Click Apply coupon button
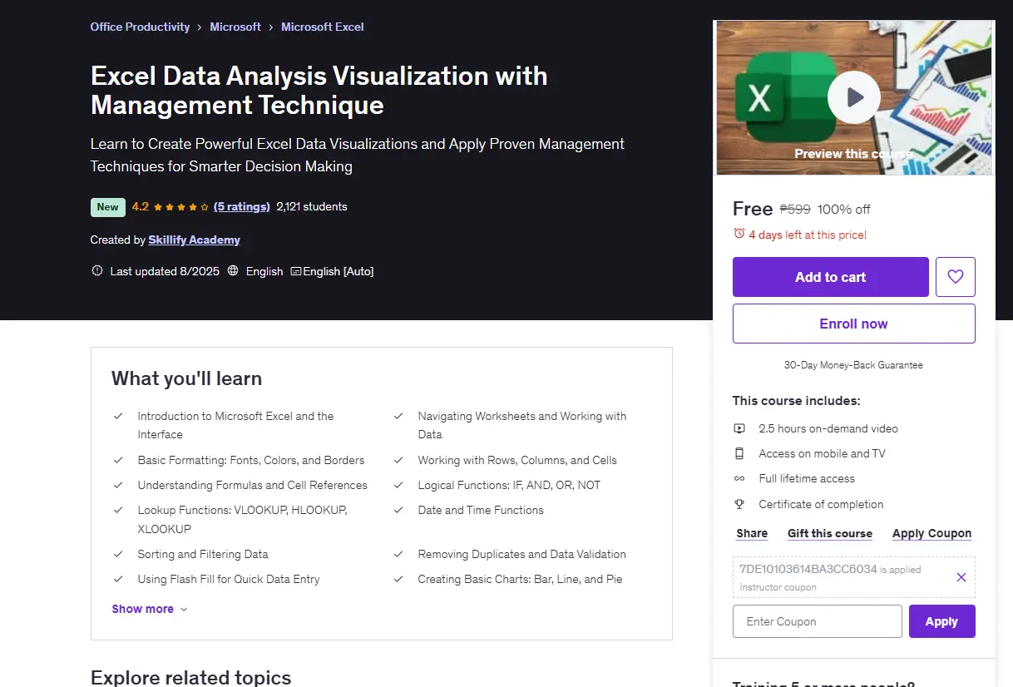Image resolution: width=1013 pixels, height=687 pixels. click(941, 621)
